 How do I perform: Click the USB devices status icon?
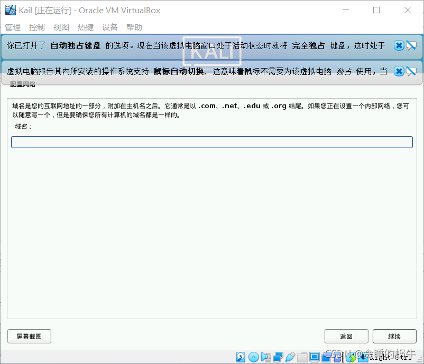(290, 357)
